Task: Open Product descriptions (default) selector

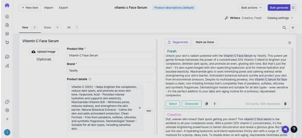Action: [x=174, y=8]
